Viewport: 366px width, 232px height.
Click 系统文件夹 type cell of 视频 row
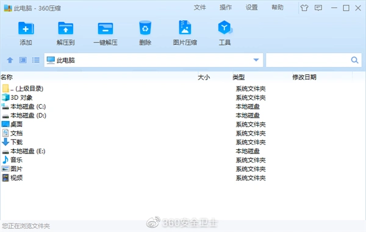click(251, 178)
